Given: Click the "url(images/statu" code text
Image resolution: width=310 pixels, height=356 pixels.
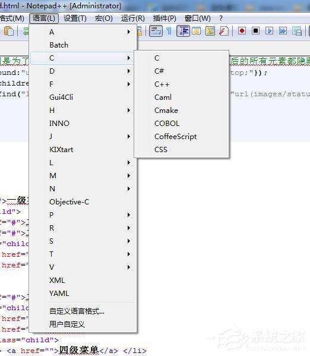Looking at the screenshot, I should [x=270, y=94].
